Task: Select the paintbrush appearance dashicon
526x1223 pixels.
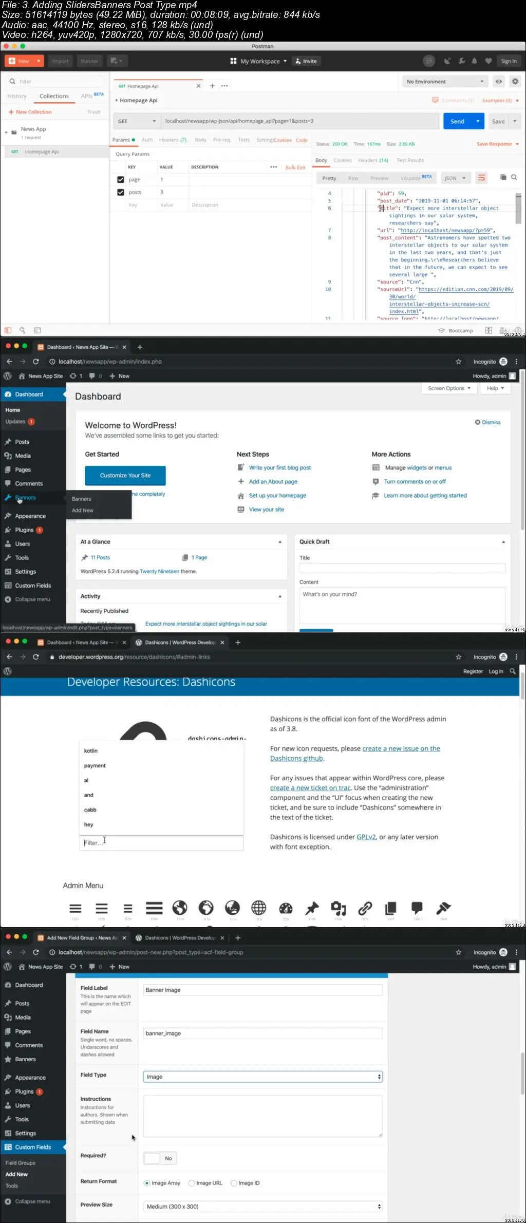Action: pyautogui.click(x=443, y=908)
